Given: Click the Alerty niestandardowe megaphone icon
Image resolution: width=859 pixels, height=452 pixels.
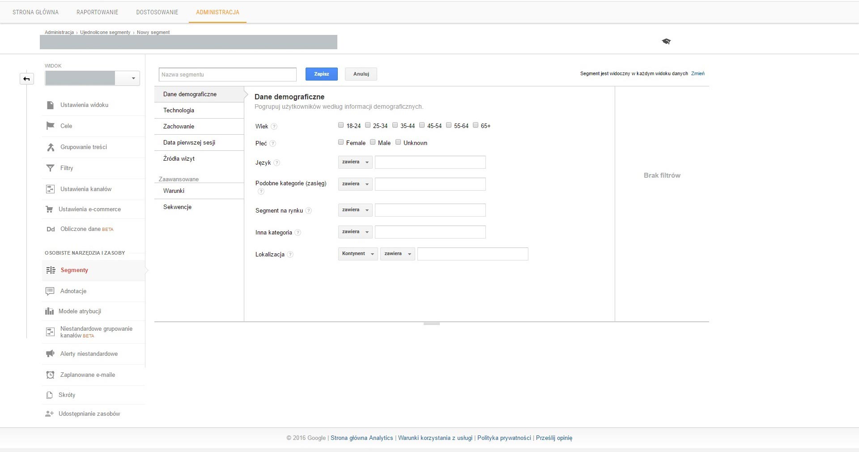Looking at the screenshot, I should 50,354.
